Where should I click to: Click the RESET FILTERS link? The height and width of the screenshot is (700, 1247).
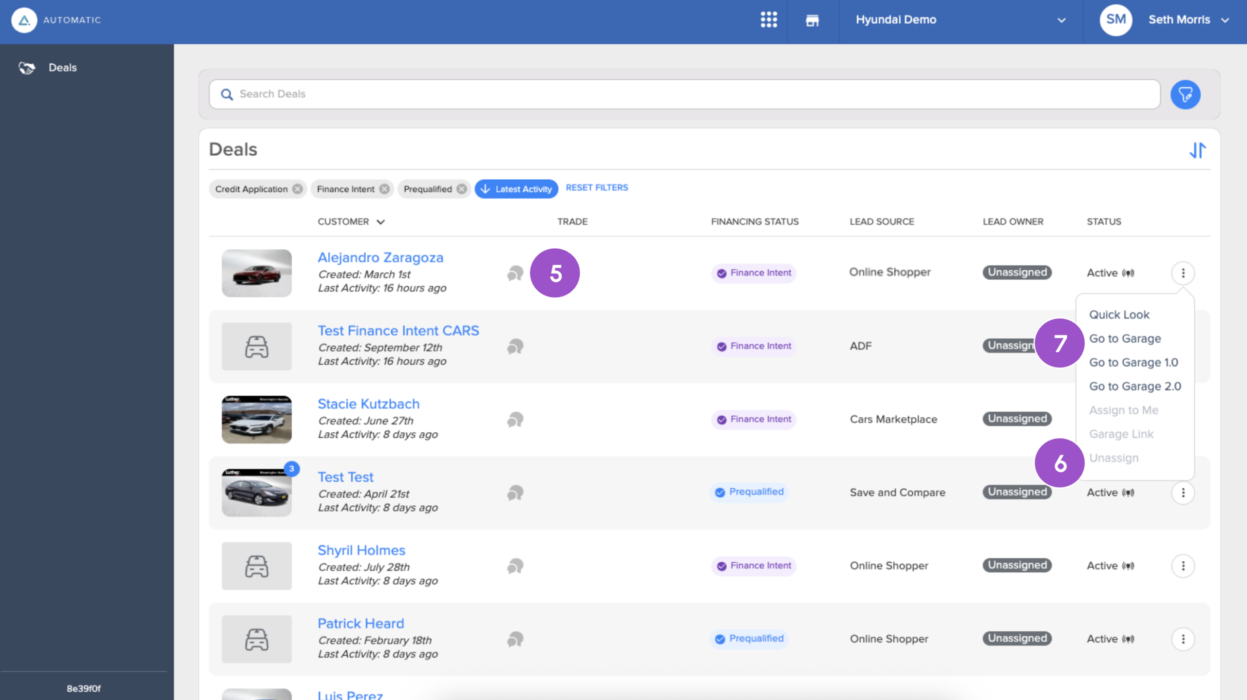(x=597, y=188)
